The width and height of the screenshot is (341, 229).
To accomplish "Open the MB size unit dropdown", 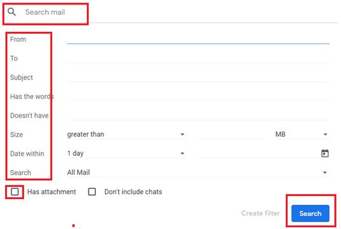I will [302, 134].
